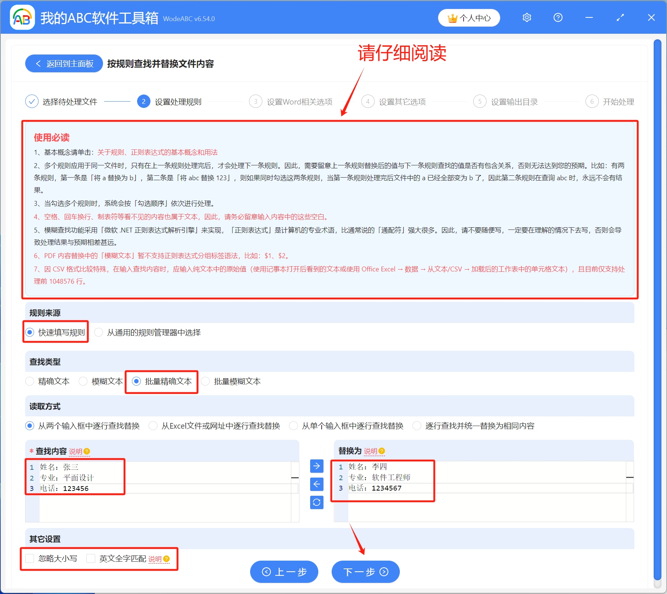The height and width of the screenshot is (594, 667).
Task: Open the 说明 help icon beside 替换为
Action: pos(382,452)
